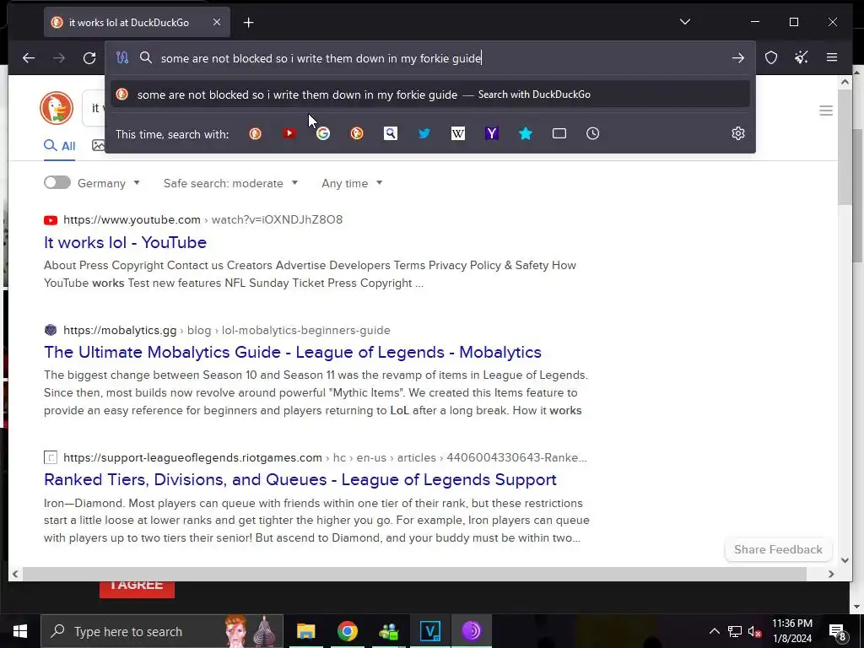This screenshot has width=864, height=648.
Task: Open File Explorer from the taskbar
Action: 305,631
